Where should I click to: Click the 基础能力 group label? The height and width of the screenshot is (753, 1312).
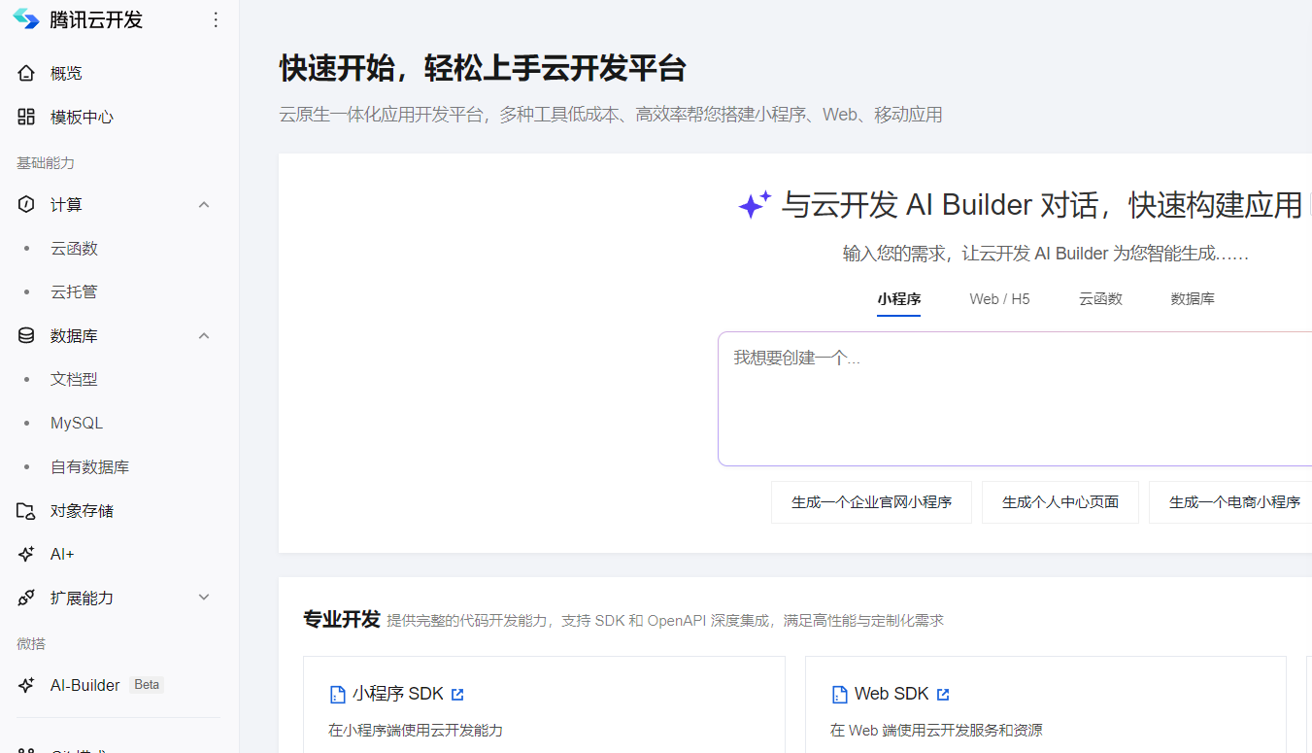click(x=46, y=162)
